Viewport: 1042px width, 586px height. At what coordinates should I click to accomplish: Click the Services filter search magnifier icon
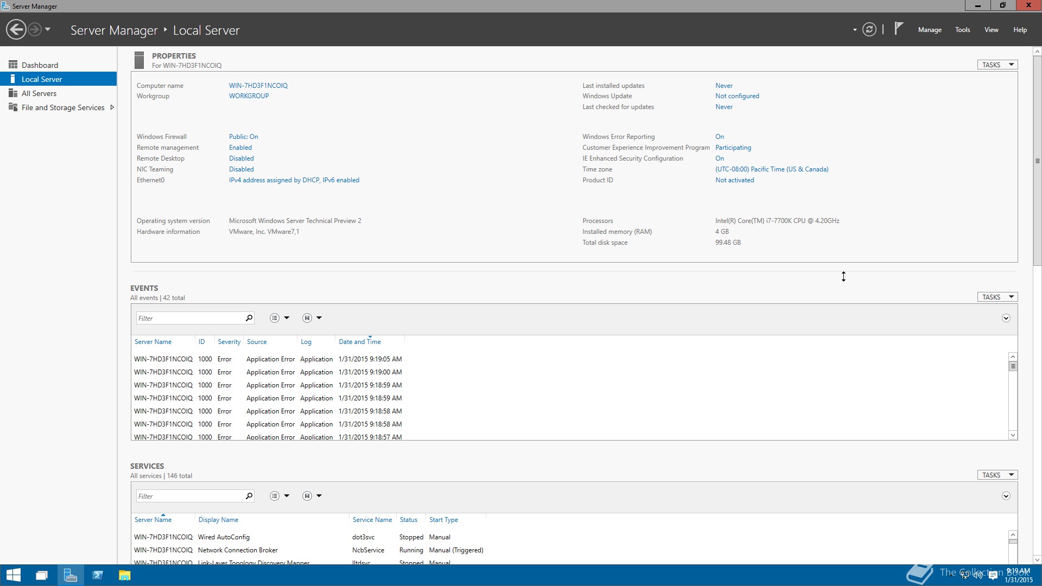coord(249,496)
